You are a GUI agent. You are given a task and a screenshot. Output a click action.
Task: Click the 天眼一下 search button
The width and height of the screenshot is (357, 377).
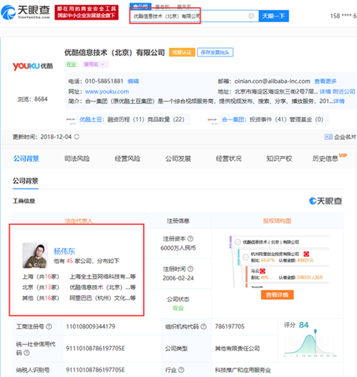point(274,16)
